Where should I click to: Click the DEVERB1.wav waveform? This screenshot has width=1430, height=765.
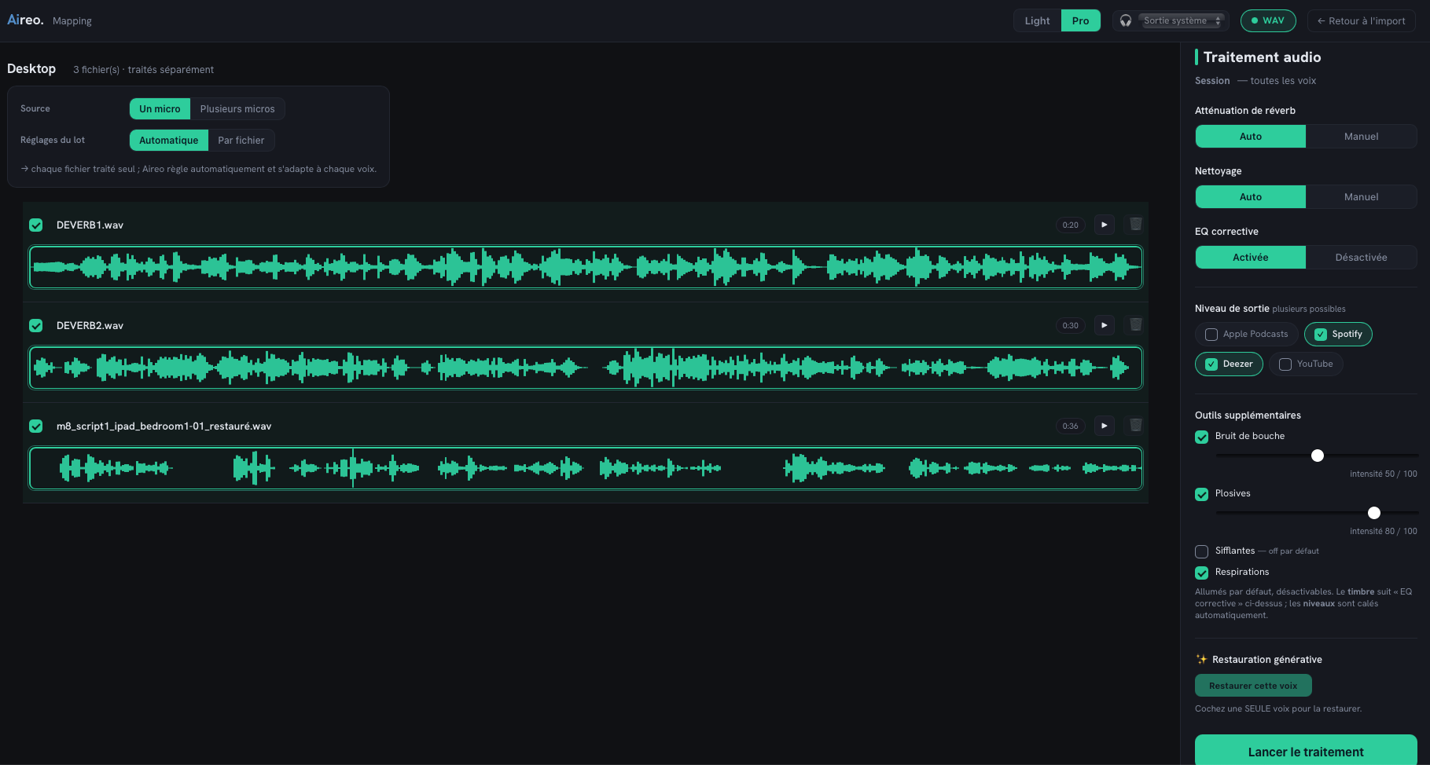click(586, 267)
